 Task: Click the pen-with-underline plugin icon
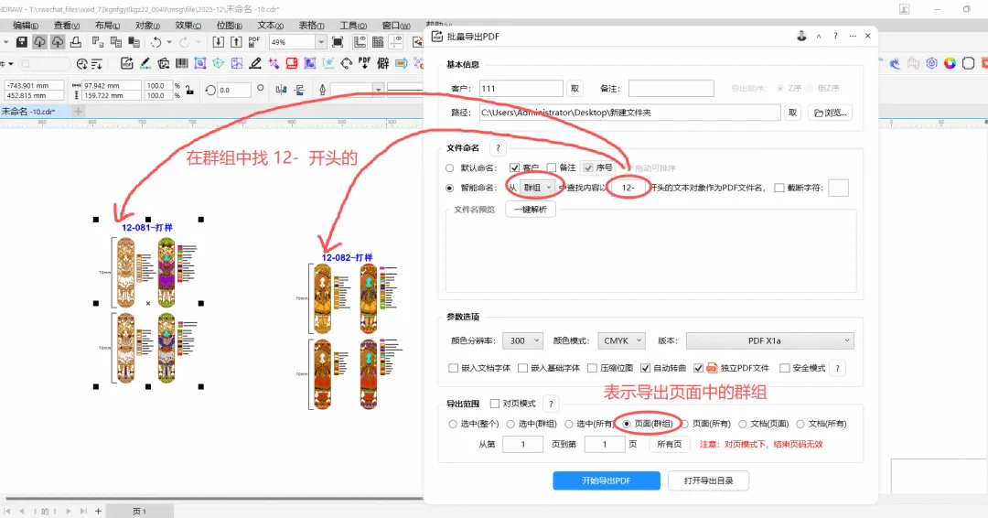coord(255,64)
